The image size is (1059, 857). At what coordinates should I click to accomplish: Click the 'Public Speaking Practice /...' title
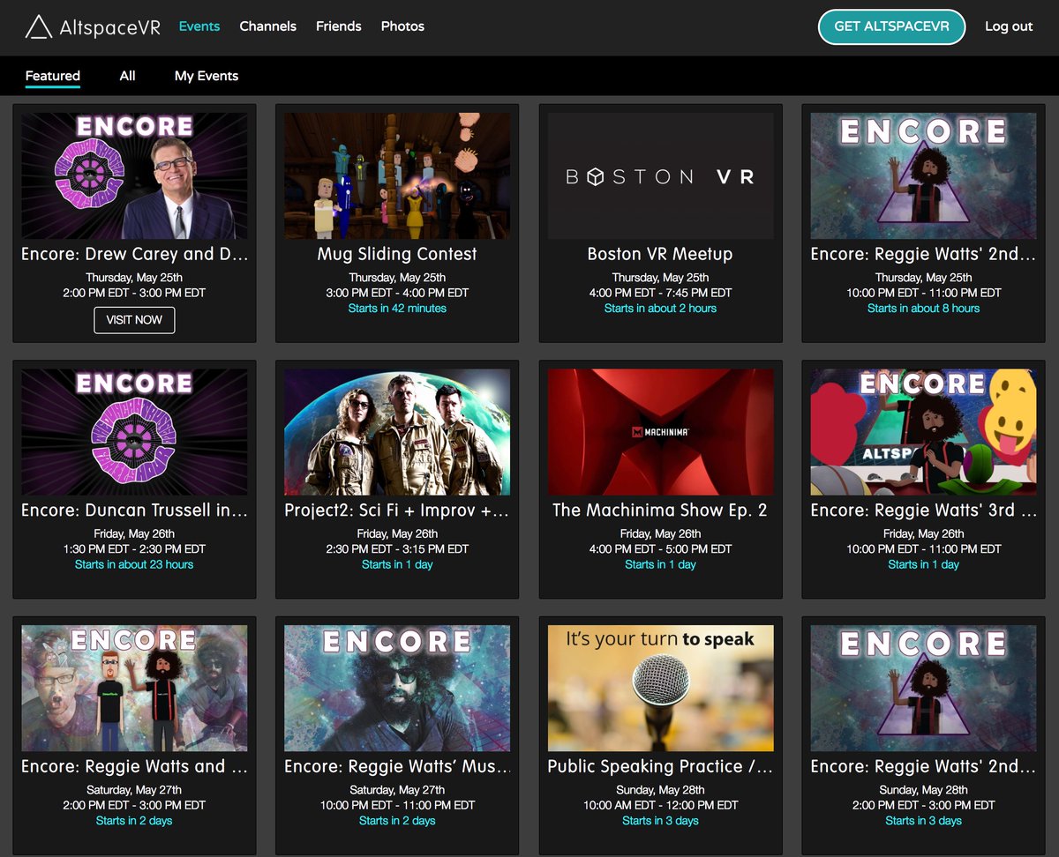click(x=660, y=767)
